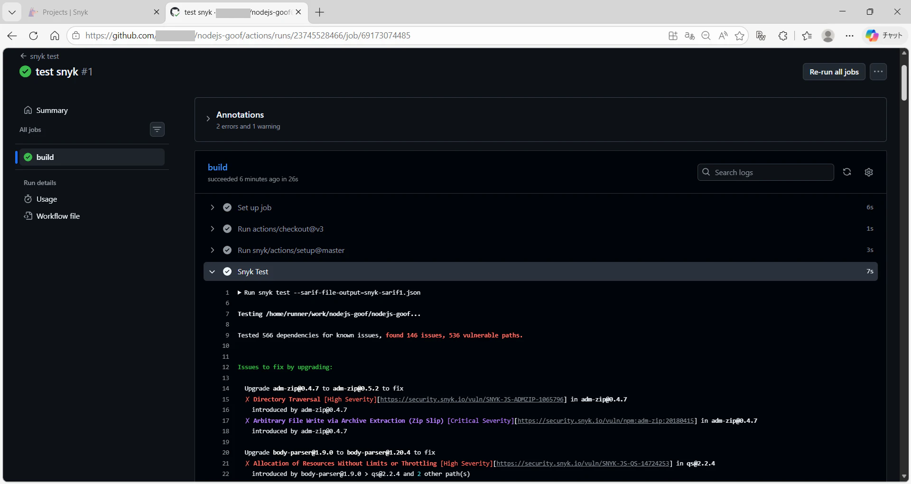Expand the Run actions/checkout@v3 step
The height and width of the screenshot is (484, 911).
pos(540,229)
